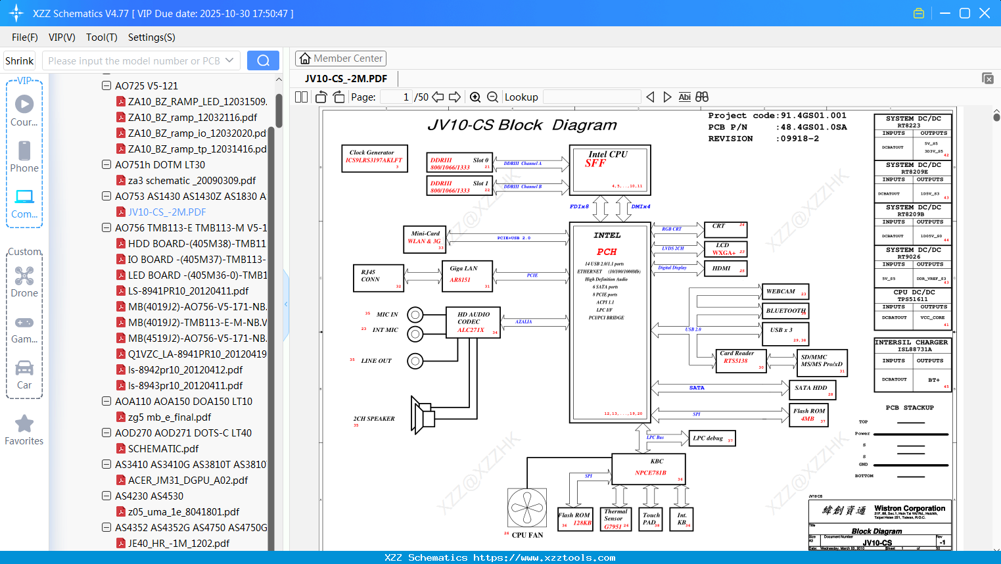This screenshot has height=564, width=1001.
Task: Click the xzztools.com link in status bar
Action: click(x=544, y=557)
